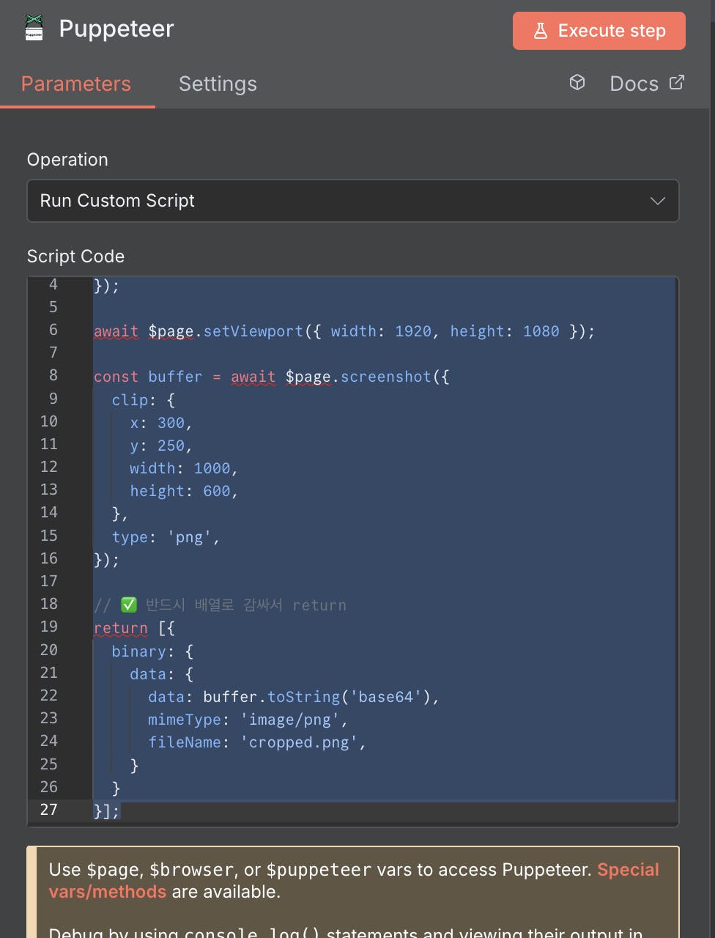Click the Operation field label
The image size is (715, 938).
coord(67,160)
